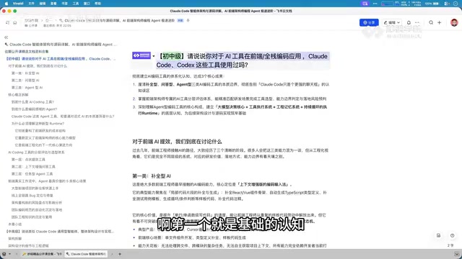Star the document using the star icon

(x=188, y=21)
